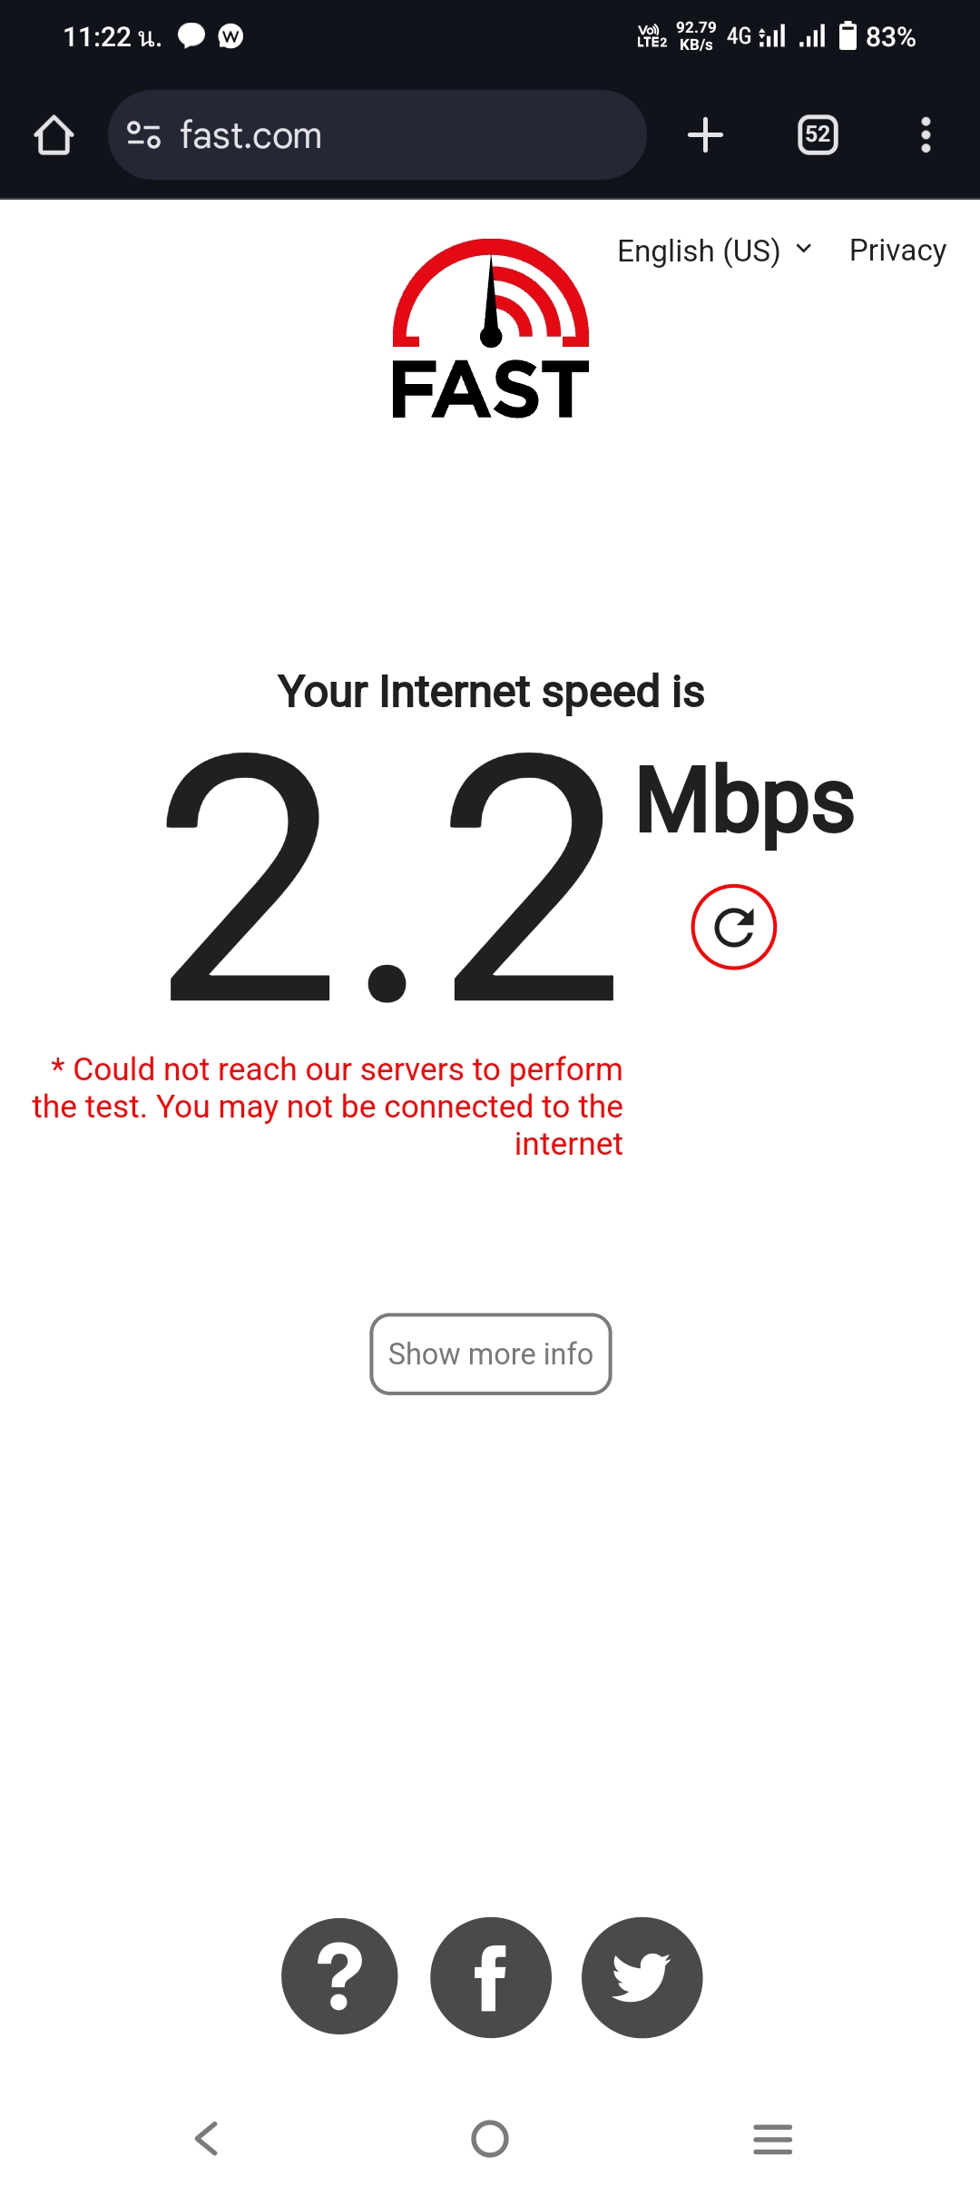
Task: Focus the fast.com address bar
Action: click(377, 135)
